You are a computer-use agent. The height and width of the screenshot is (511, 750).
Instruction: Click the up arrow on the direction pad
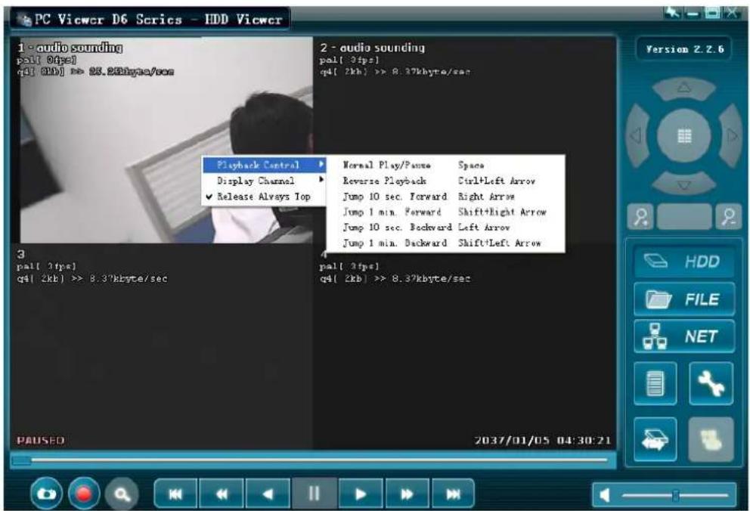click(684, 88)
